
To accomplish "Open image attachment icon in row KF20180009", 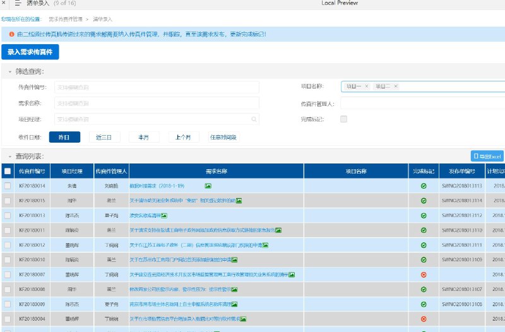I will tap(234, 304).
